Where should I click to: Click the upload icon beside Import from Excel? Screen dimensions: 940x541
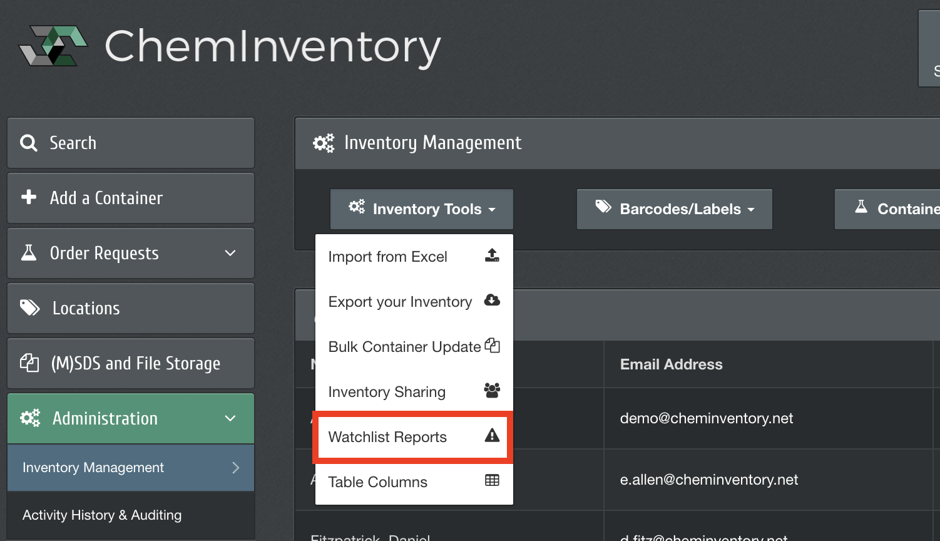click(x=492, y=255)
